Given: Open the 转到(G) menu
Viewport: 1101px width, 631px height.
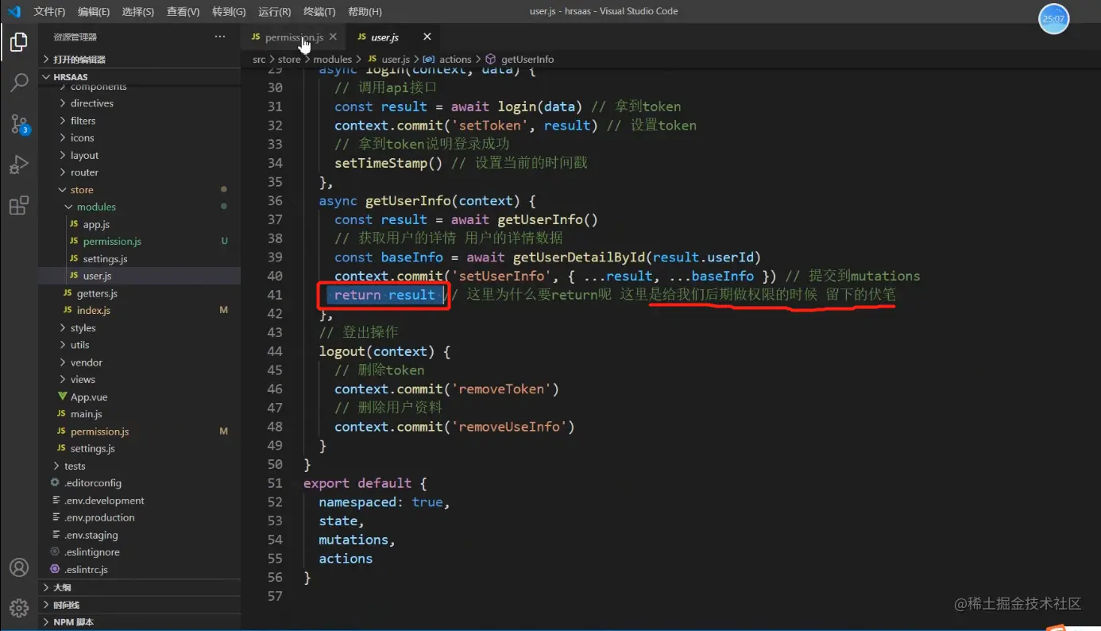Looking at the screenshot, I should pyautogui.click(x=230, y=12).
